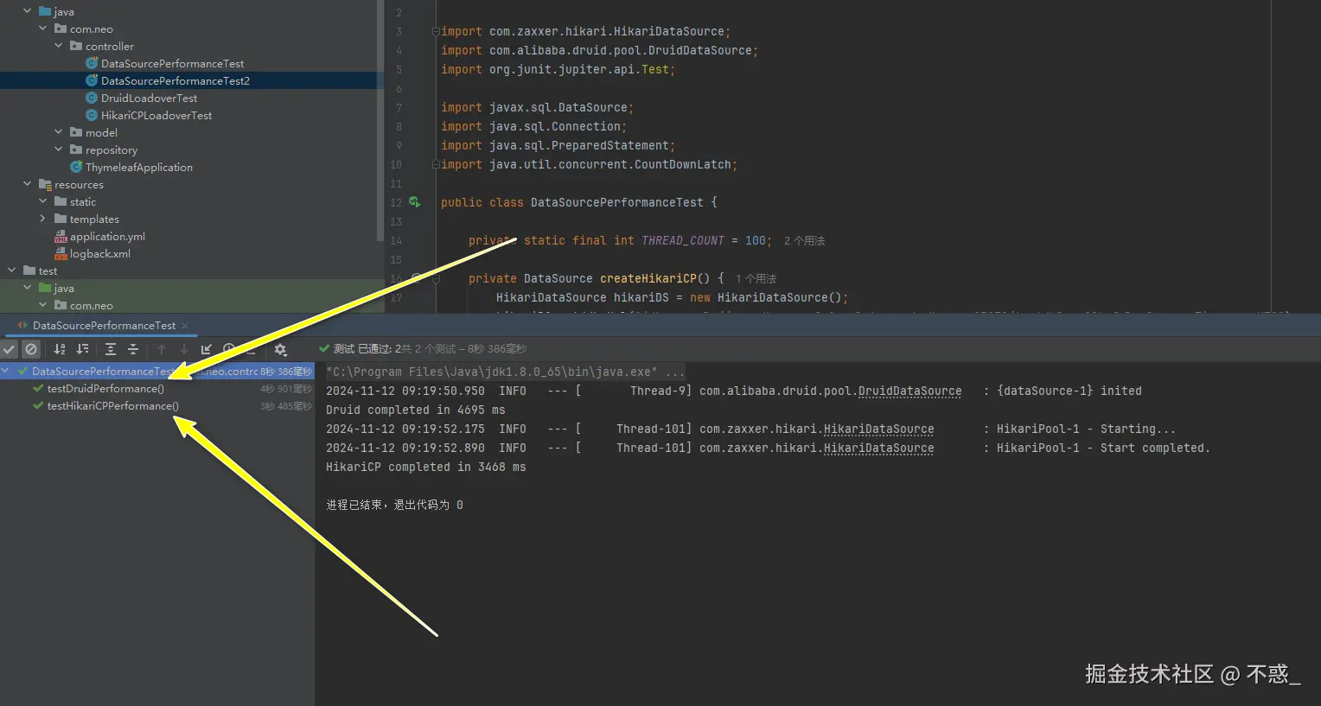Expand the templates folder chevron
The width and height of the screenshot is (1321, 706).
click(x=43, y=219)
